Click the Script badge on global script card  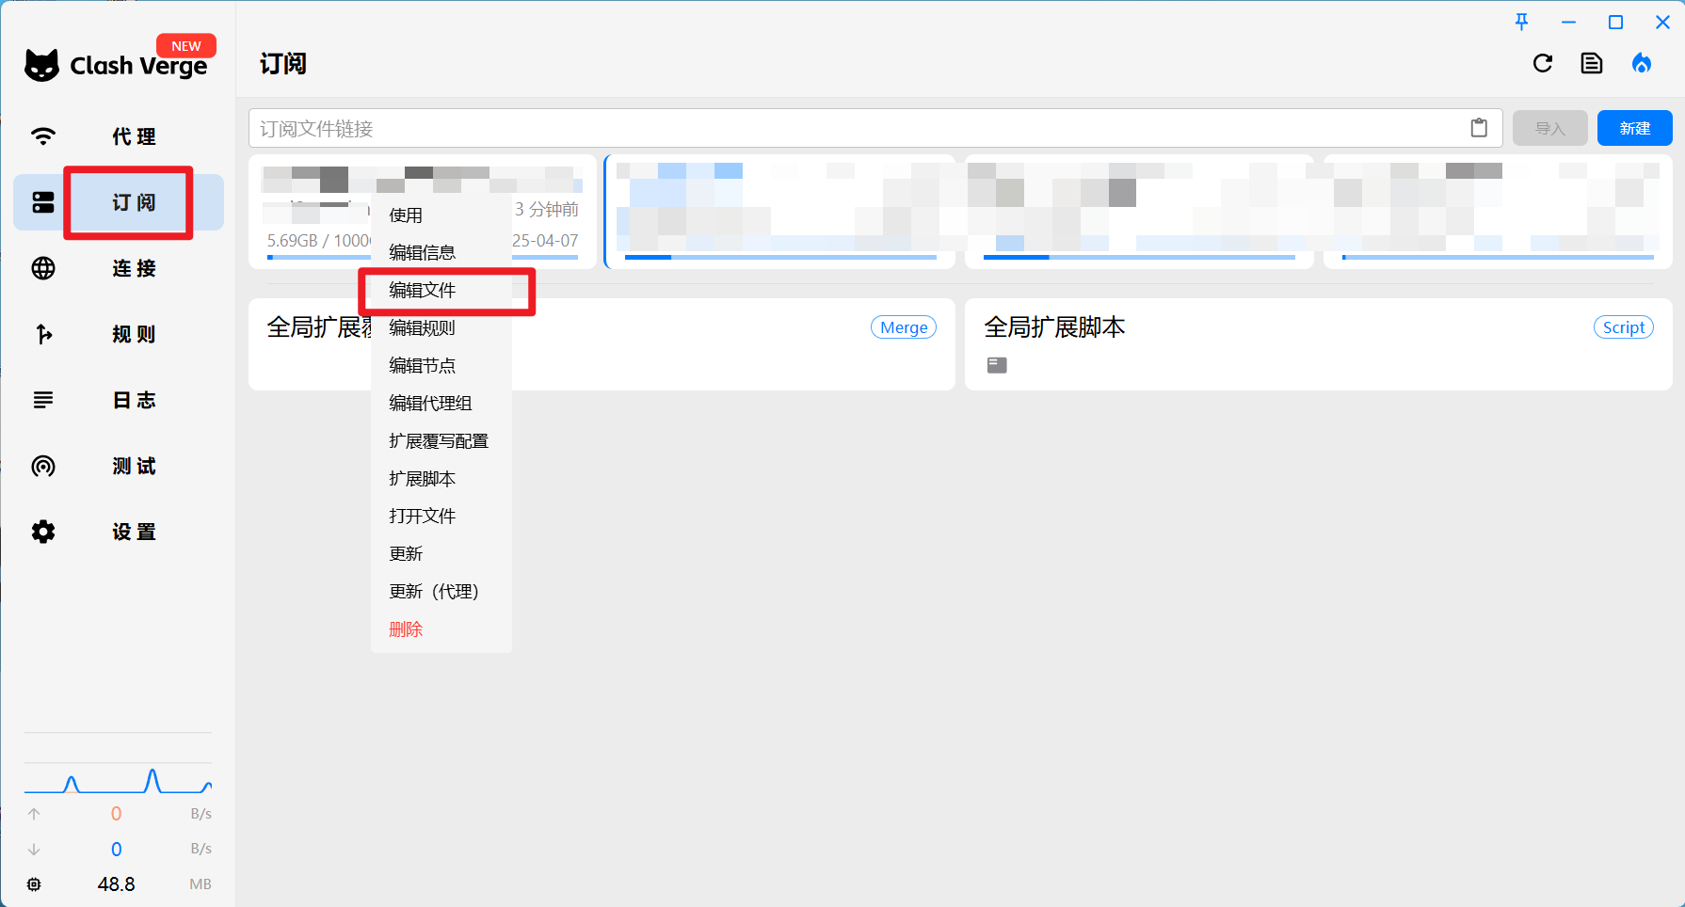(1623, 327)
